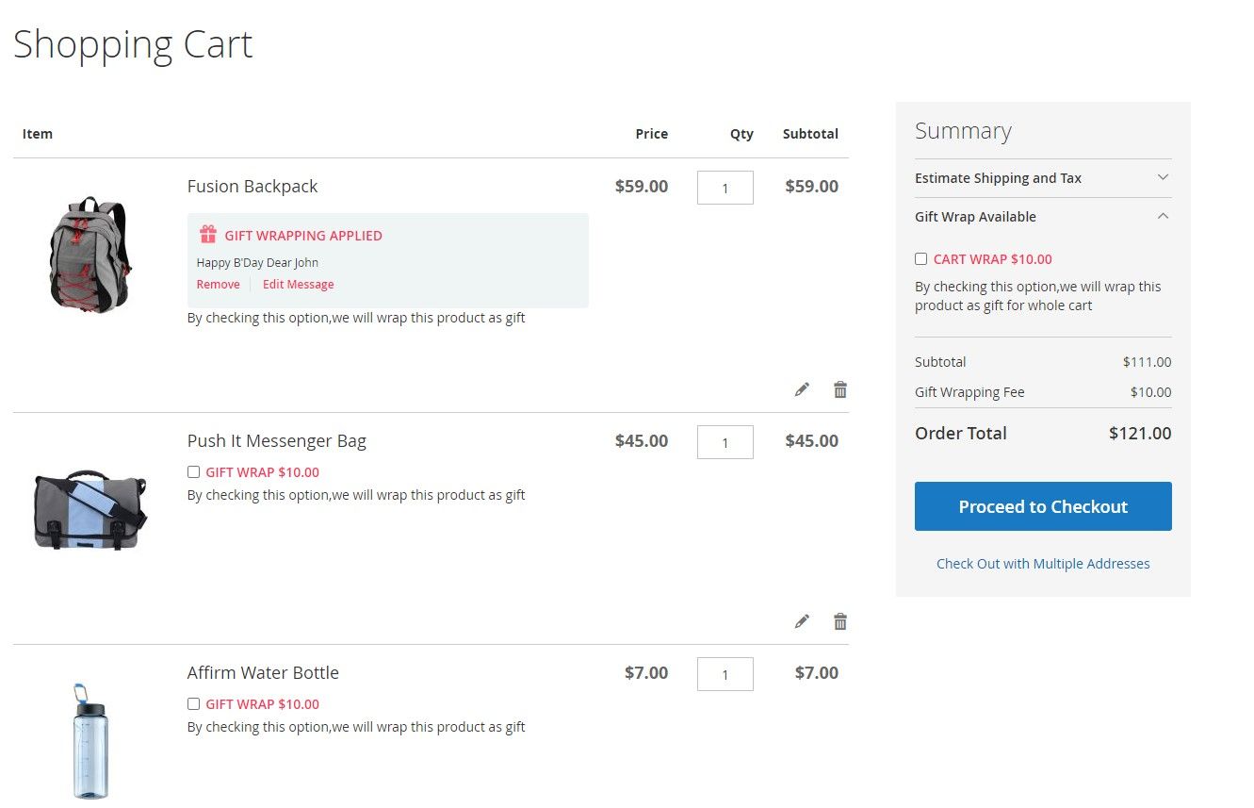Click the Fusion Backpack quantity field
1254x808 pixels.
pyautogui.click(x=725, y=188)
